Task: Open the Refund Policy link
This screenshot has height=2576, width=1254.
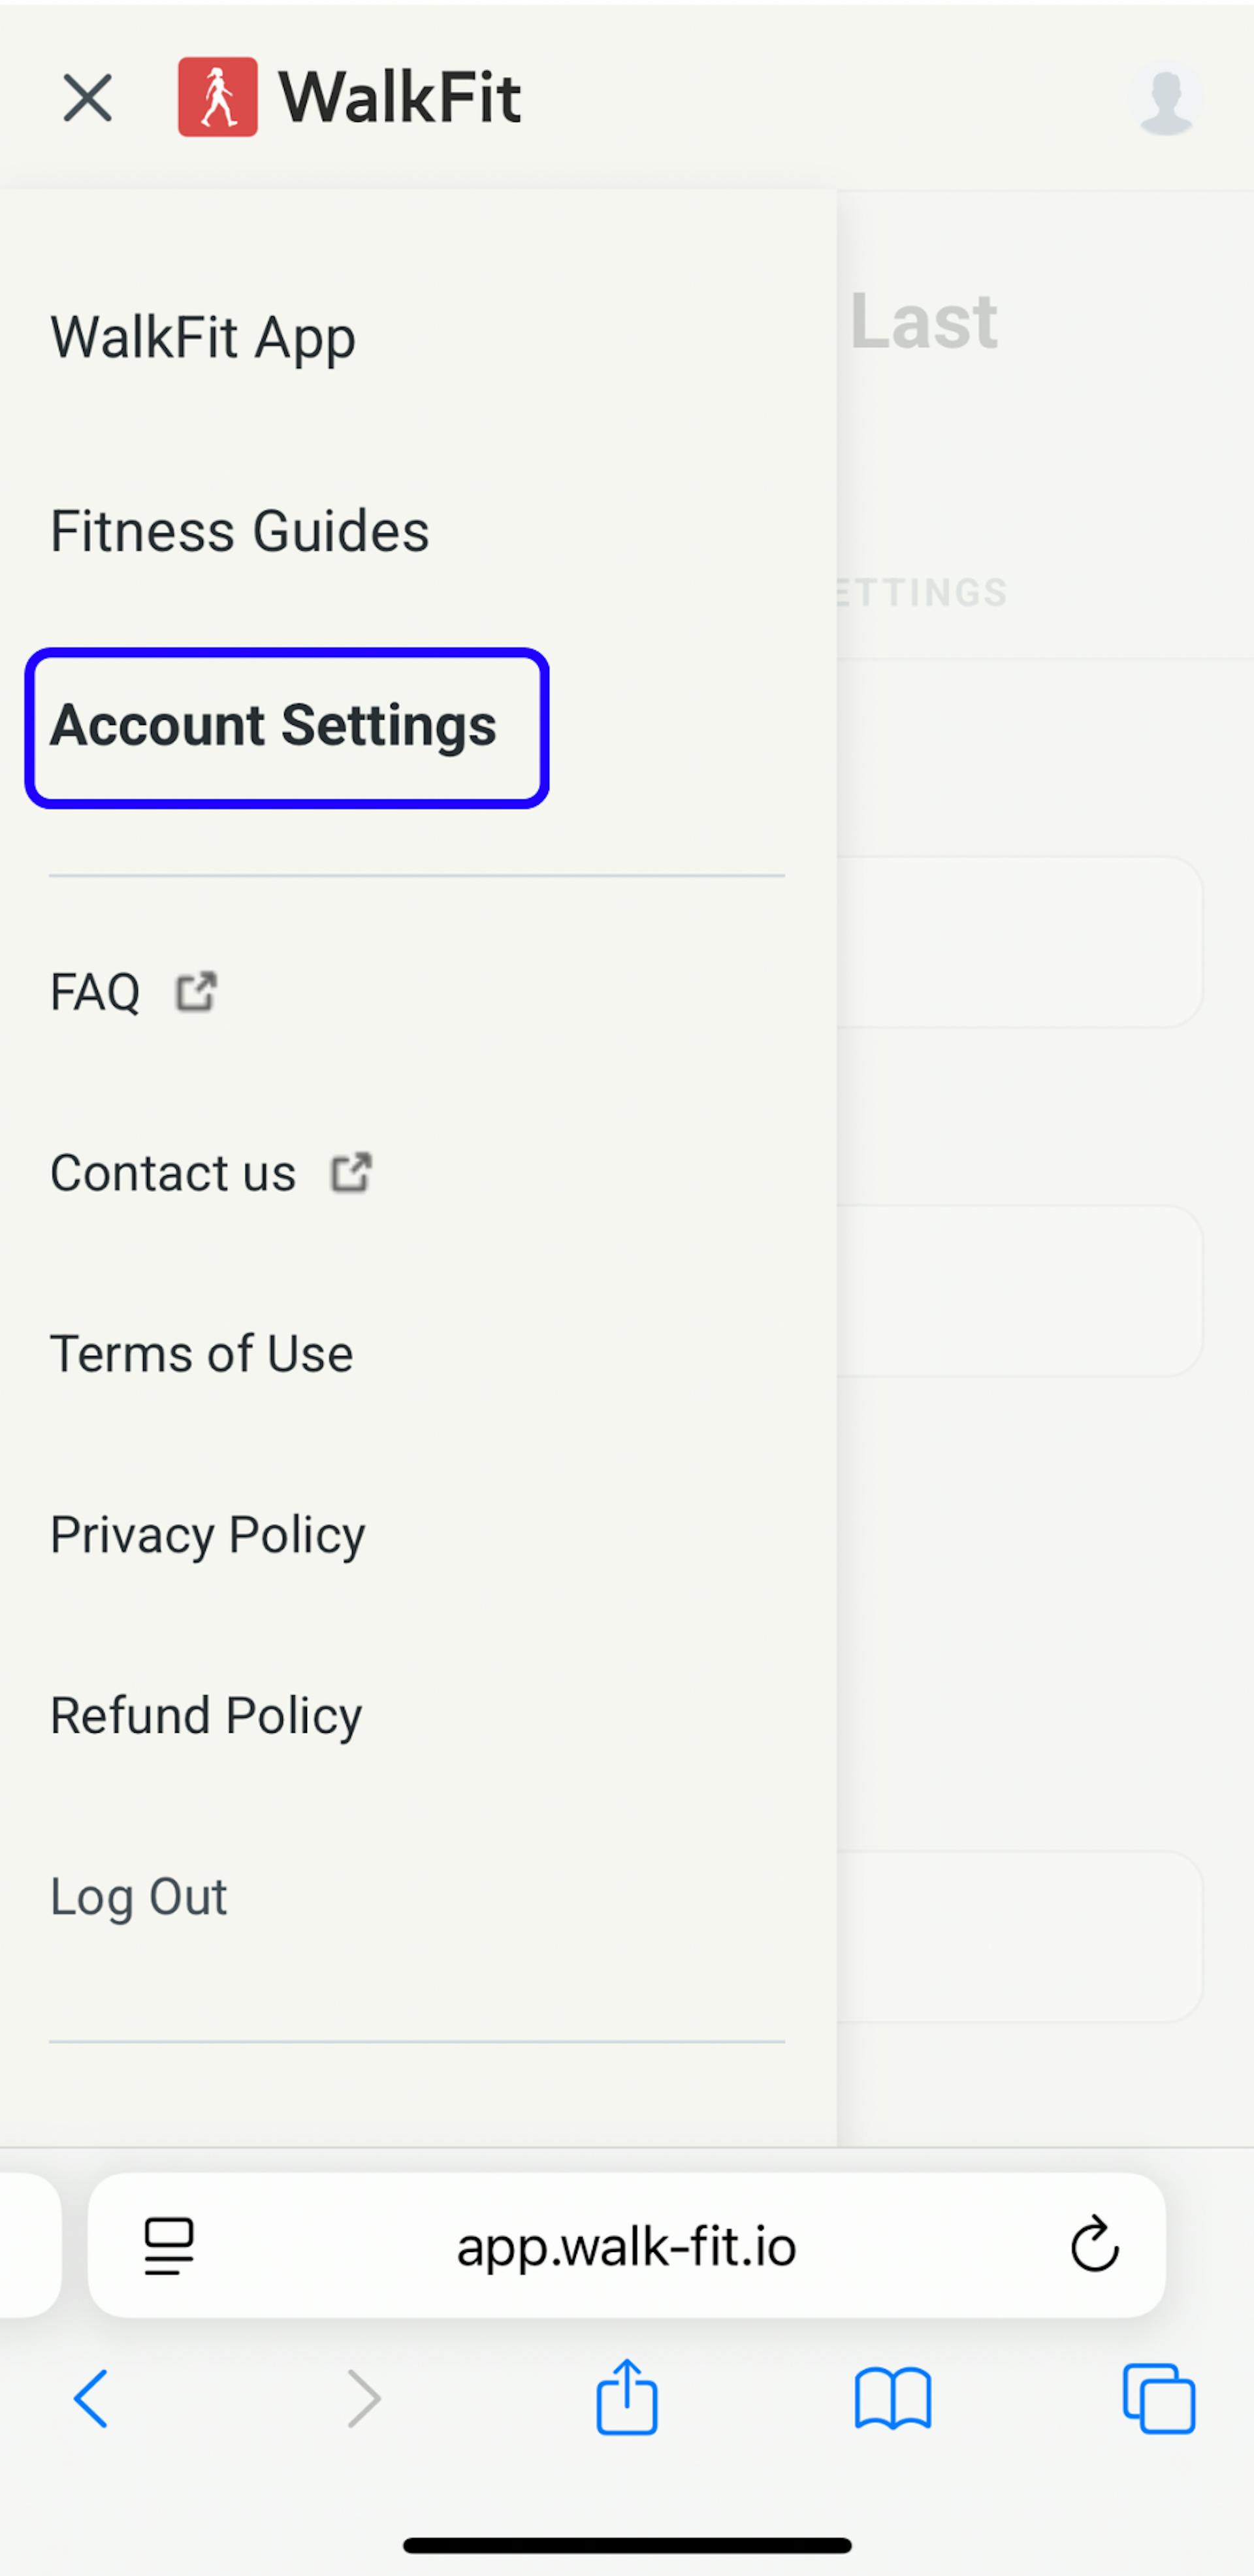Action: click(x=206, y=1716)
